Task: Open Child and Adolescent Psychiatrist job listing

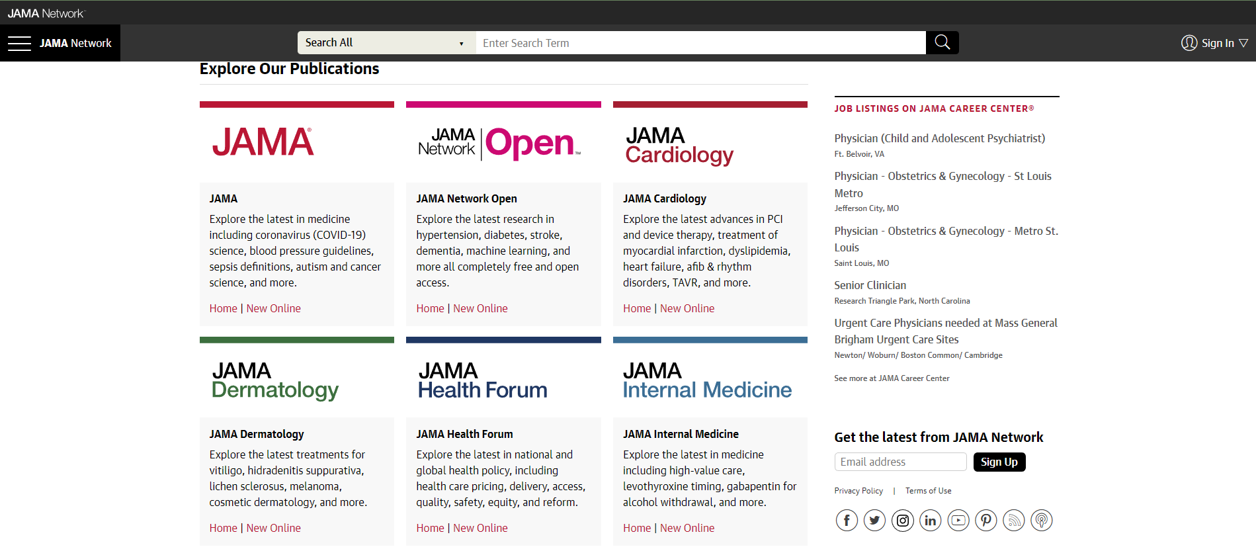Action: 940,138
